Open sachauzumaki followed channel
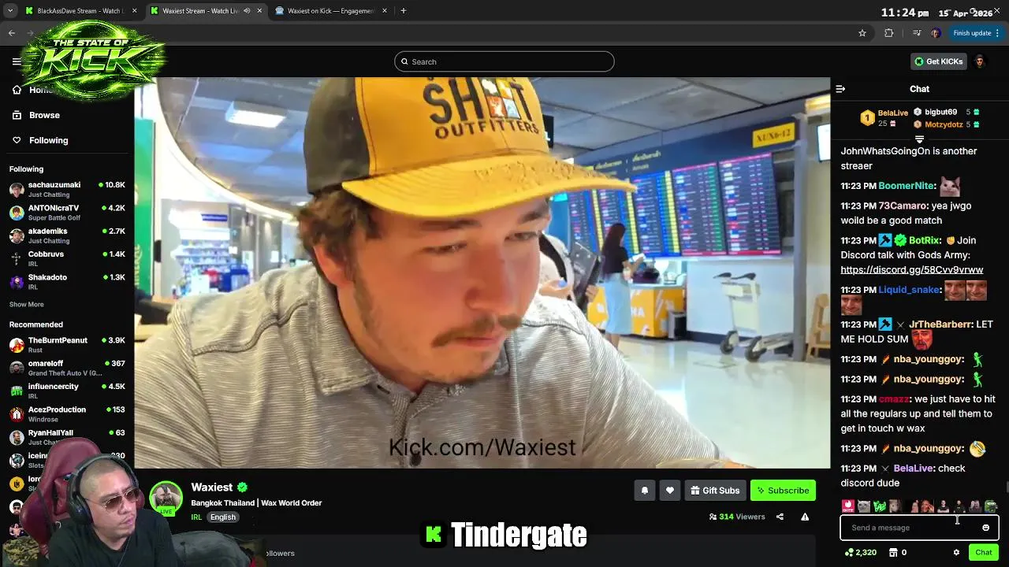Viewport: 1009px width, 567px height. 67,189
